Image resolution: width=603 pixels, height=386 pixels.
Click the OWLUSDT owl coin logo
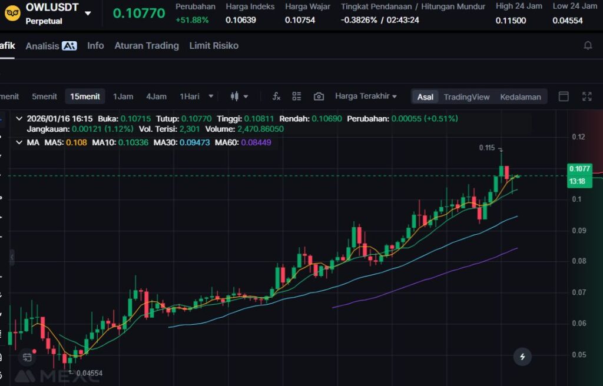(x=12, y=12)
